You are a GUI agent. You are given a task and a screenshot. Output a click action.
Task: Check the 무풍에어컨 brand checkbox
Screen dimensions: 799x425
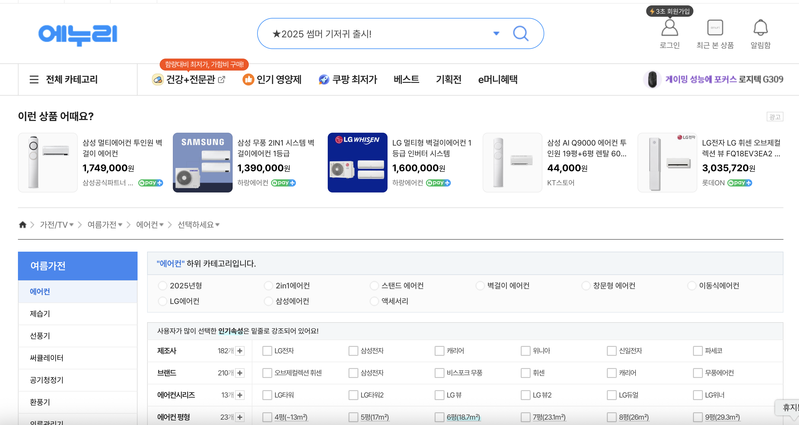(698, 373)
